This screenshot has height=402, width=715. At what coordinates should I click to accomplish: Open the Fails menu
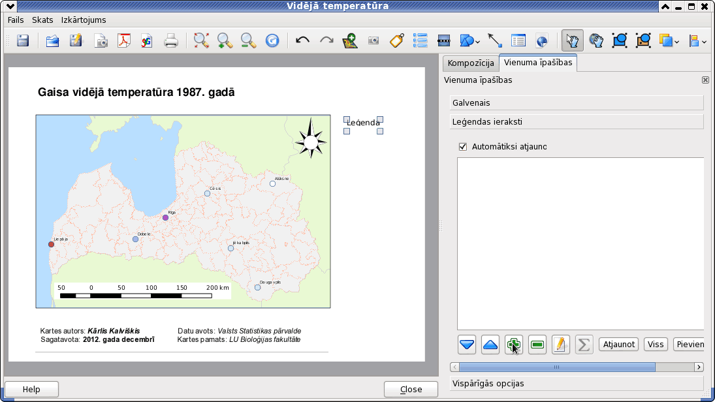click(x=16, y=20)
